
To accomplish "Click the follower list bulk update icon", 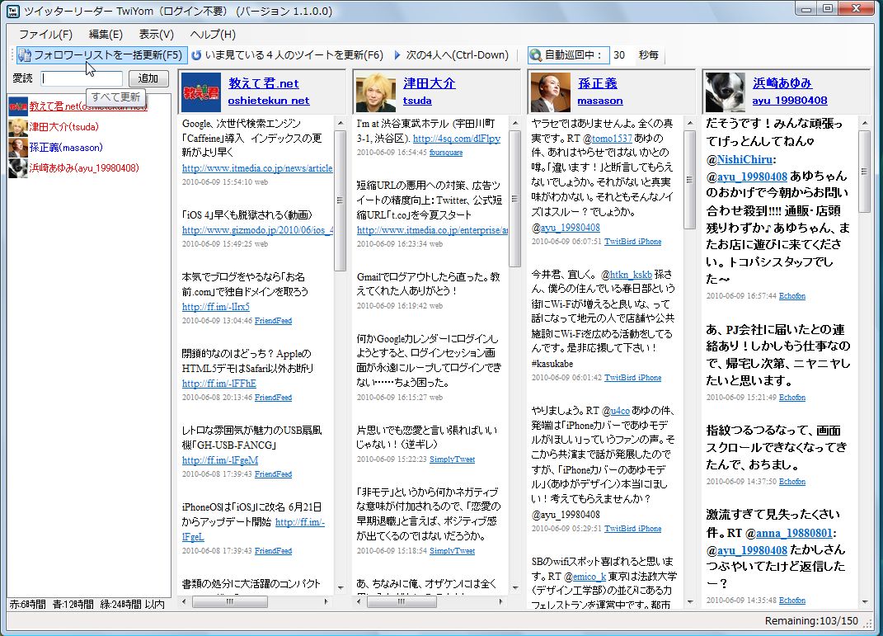I will tap(25, 55).
